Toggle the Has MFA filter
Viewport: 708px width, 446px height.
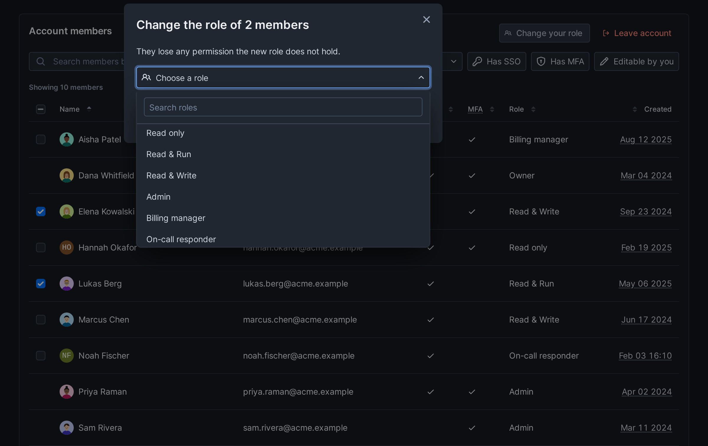click(560, 61)
